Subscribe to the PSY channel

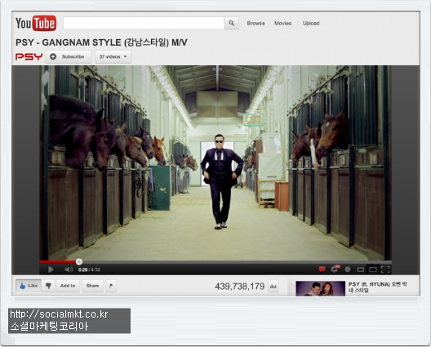69,56
